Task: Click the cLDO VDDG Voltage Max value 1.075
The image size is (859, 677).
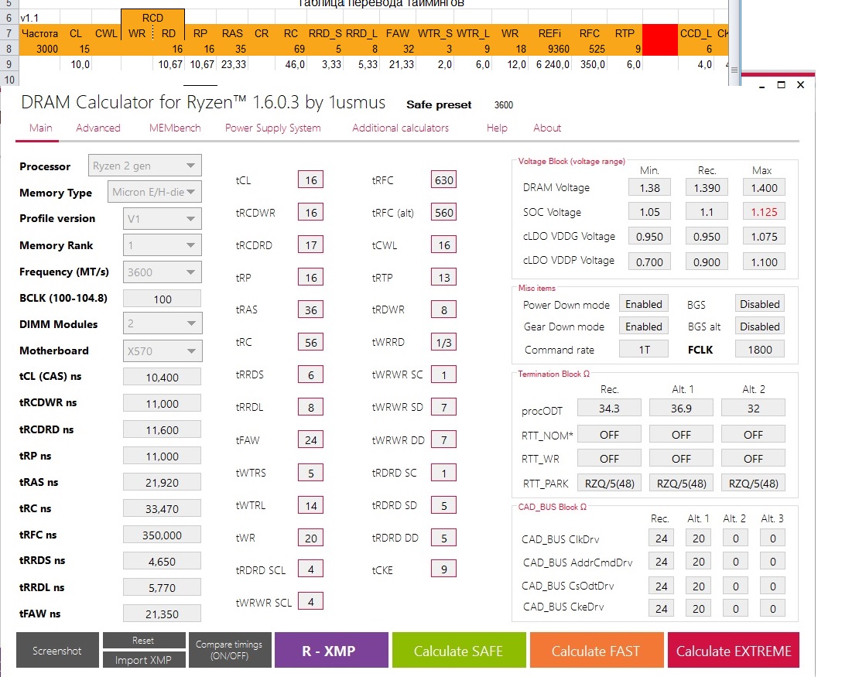Action: click(764, 237)
